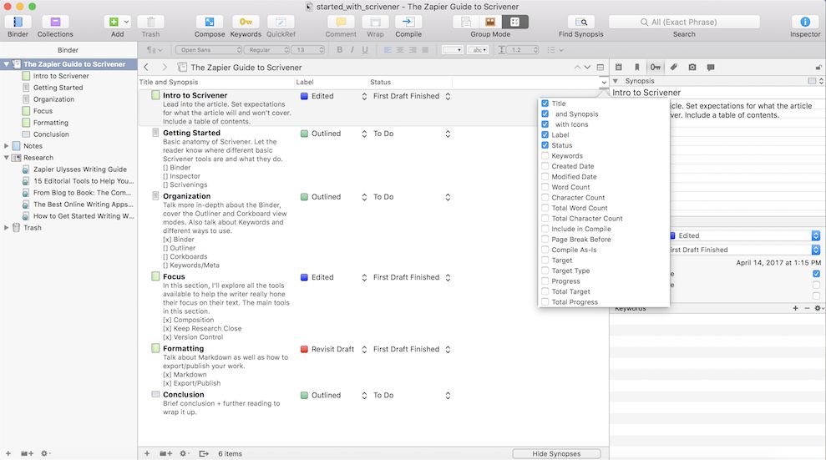Screen dimensions: 826x460
Task: Open the Compose full-screen mode icon
Action: 209,22
